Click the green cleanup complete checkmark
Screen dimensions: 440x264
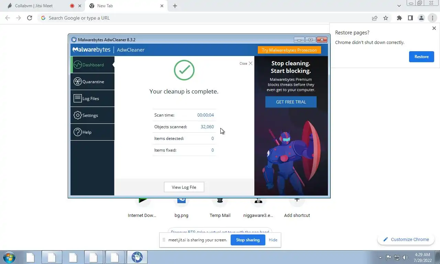(x=184, y=70)
